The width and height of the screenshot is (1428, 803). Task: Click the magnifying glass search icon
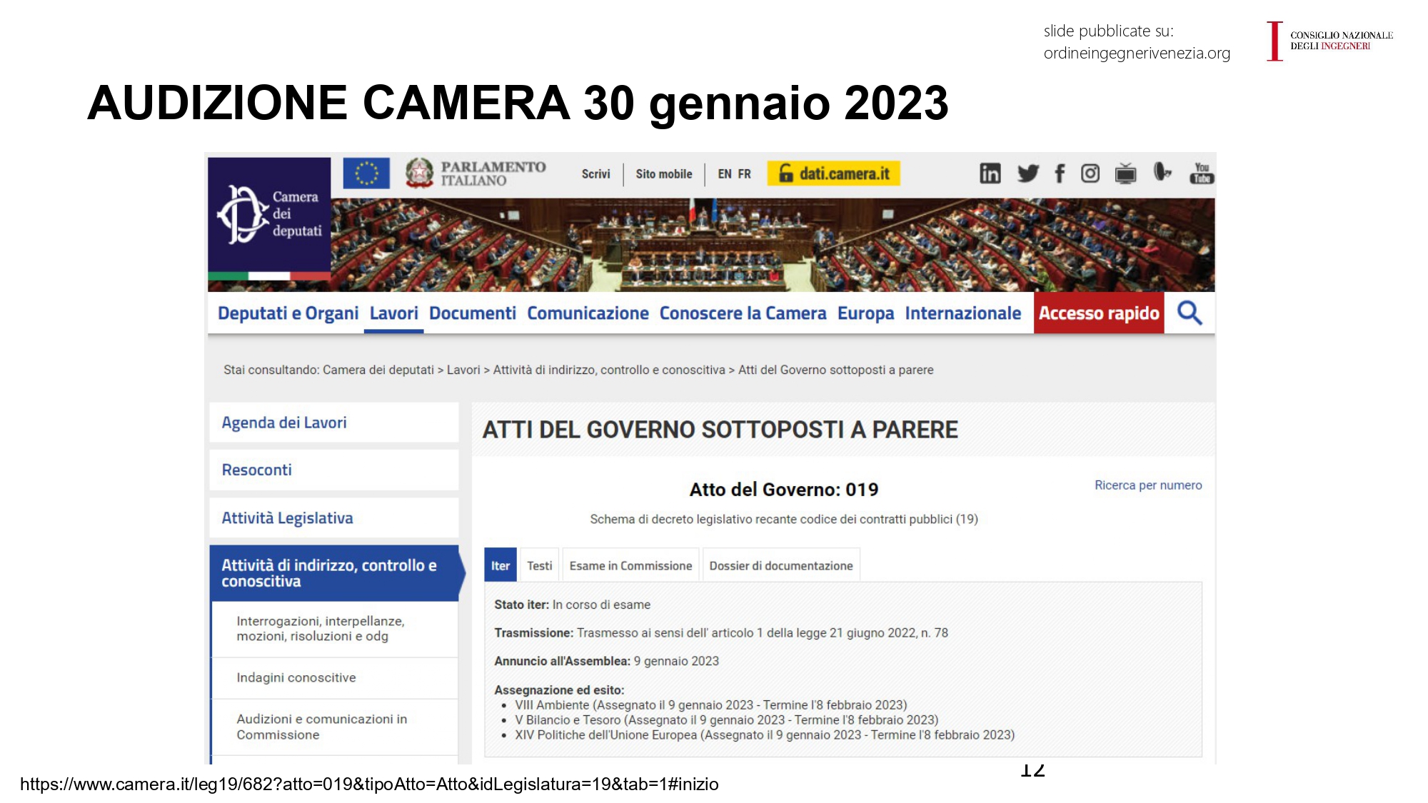point(1190,313)
